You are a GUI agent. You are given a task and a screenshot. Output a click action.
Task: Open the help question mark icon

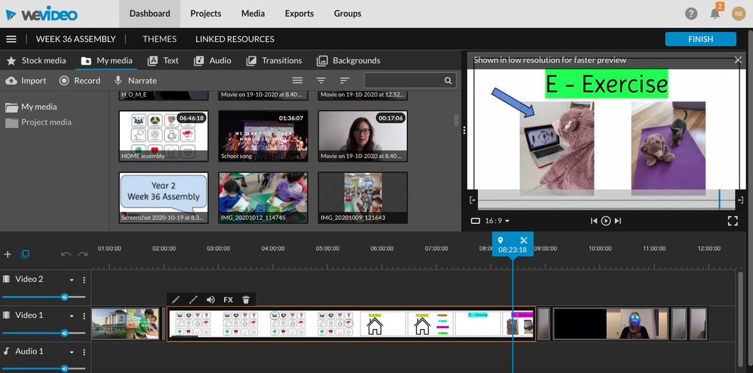pos(692,14)
